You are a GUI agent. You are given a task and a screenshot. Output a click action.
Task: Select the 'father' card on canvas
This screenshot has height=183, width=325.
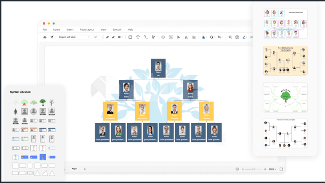pos(126,90)
